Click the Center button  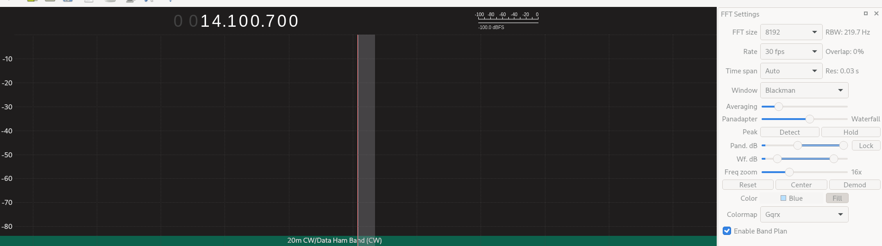click(x=801, y=185)
